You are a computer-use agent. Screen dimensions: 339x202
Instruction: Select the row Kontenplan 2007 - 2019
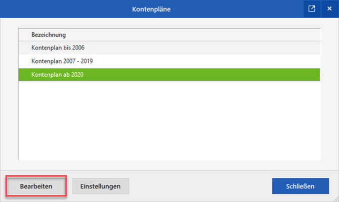[x=62, y=61]
